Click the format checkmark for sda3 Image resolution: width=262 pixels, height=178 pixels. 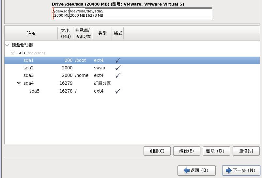(118, 76)
